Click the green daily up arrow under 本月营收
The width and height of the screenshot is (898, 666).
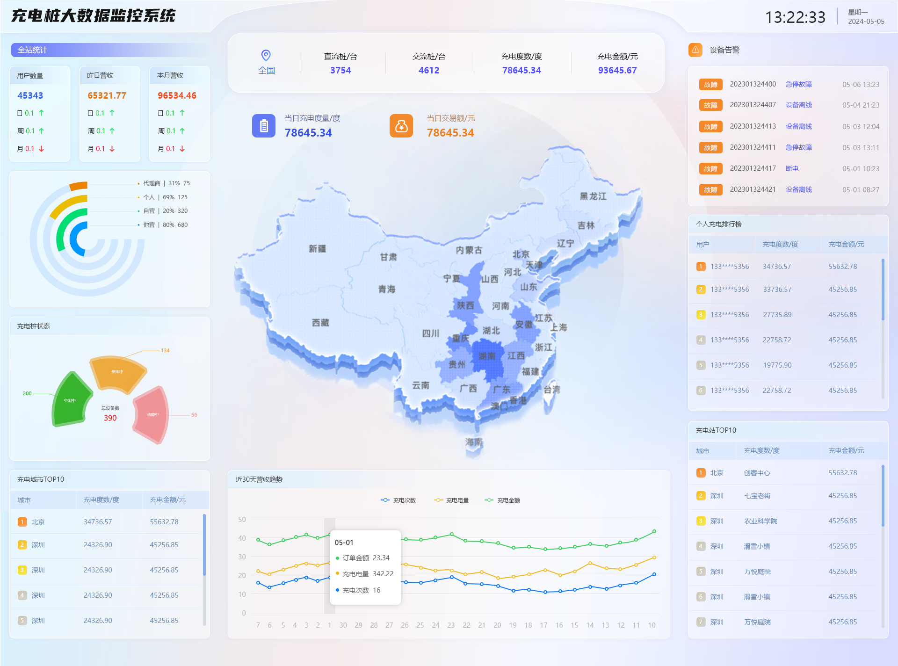182,113
